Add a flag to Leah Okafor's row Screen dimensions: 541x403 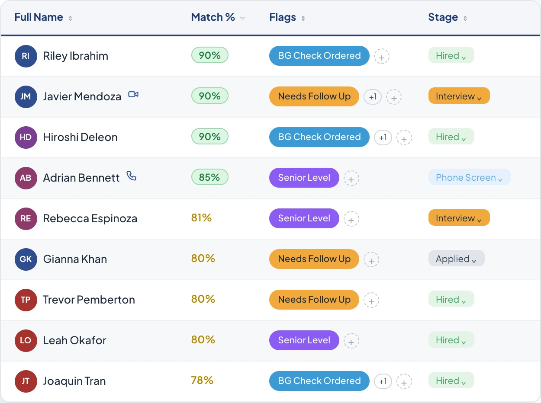[x=351, y=341]
